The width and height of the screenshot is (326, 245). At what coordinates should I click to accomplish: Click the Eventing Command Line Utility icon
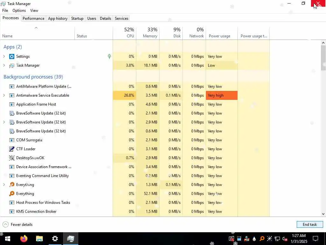[x=12, y=176]
